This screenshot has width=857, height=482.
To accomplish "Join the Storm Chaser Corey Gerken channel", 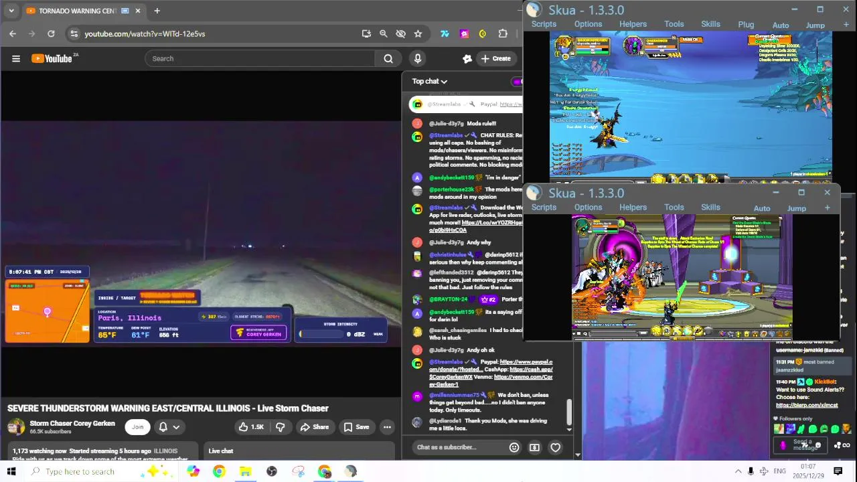I will 137,427.
